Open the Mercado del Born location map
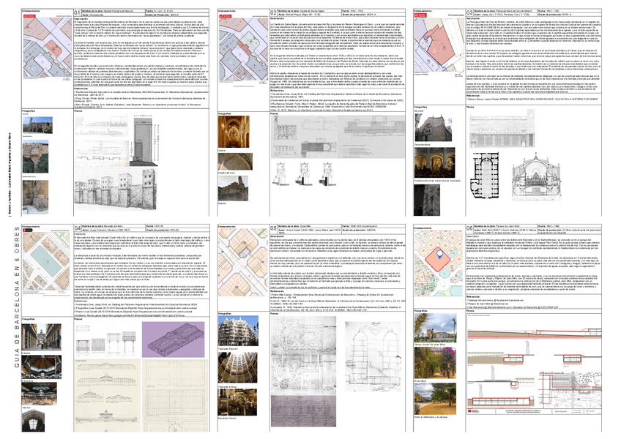621x439 pixels. coord(48,262)
